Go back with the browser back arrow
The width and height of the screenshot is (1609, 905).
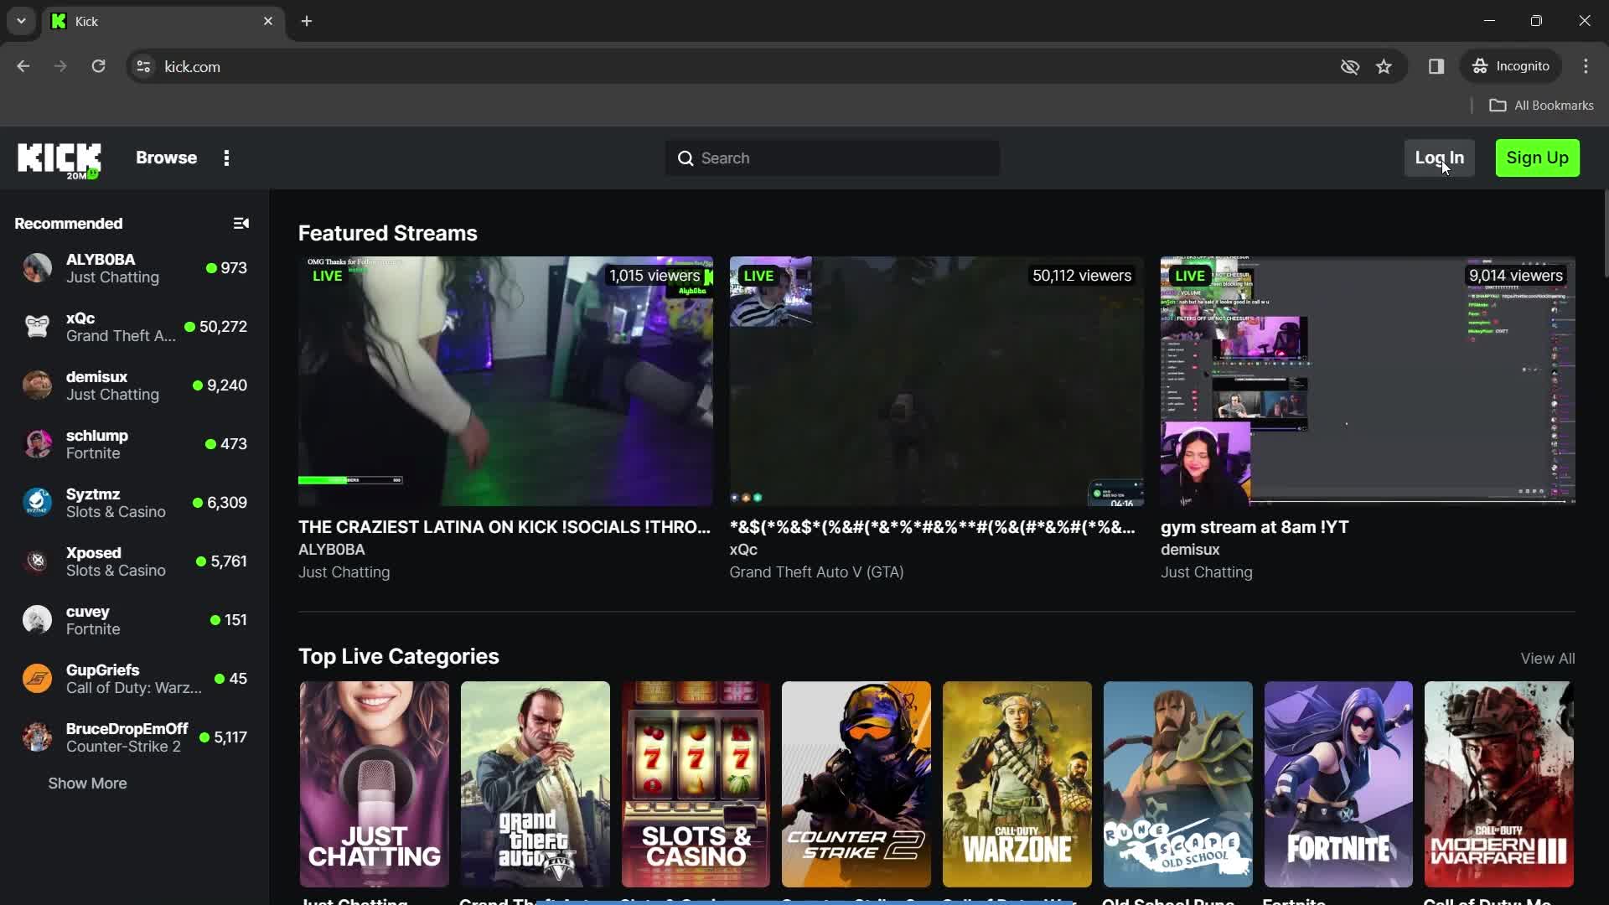pos(23,66)
